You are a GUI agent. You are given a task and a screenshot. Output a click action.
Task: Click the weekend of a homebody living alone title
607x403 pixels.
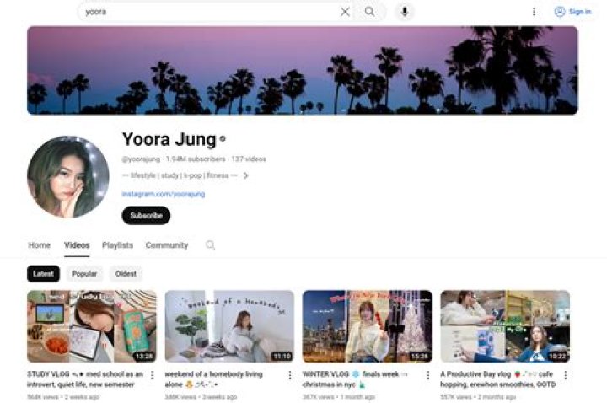click(213, 379)
